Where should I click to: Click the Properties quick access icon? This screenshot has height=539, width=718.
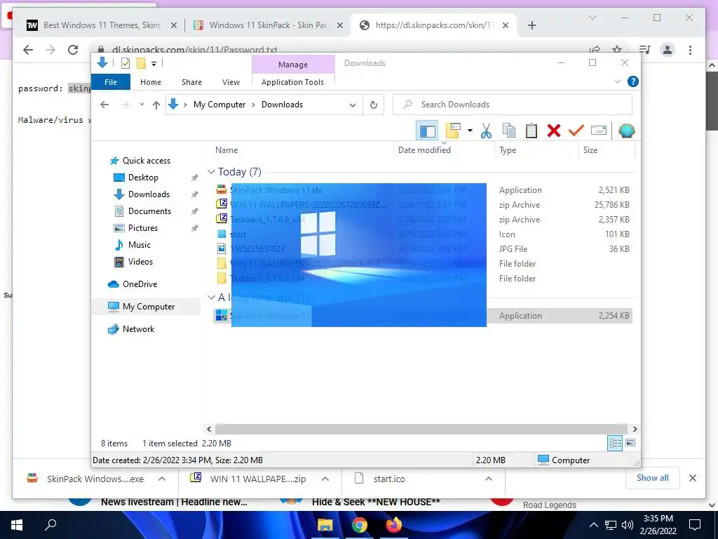point(125,63)
